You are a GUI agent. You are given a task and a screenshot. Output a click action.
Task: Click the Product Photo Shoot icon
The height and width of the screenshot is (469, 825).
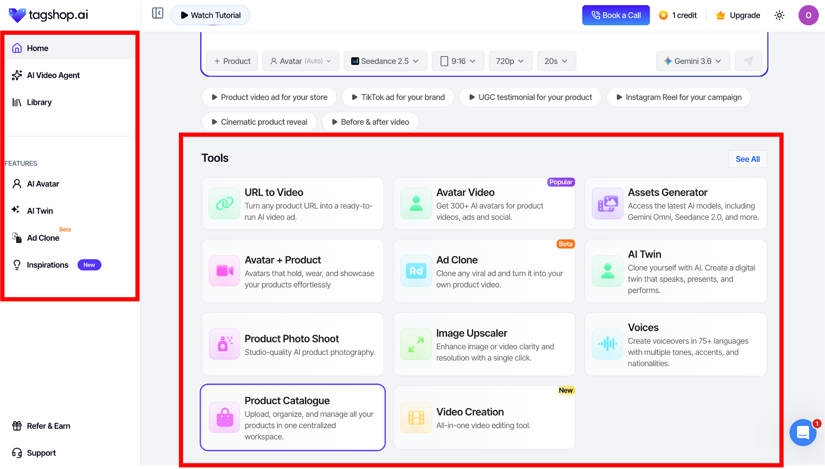[224, 344]
